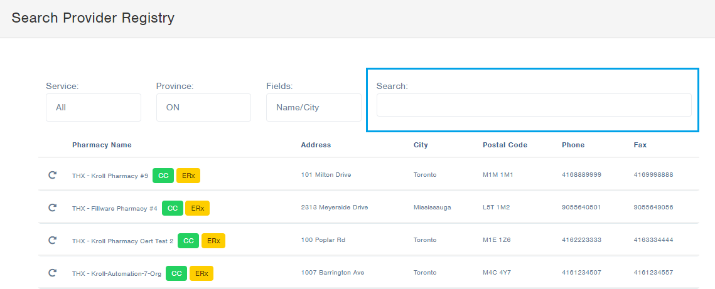
Task: Click the City column header
Action: pyautogui.click(x=421, y=145)
